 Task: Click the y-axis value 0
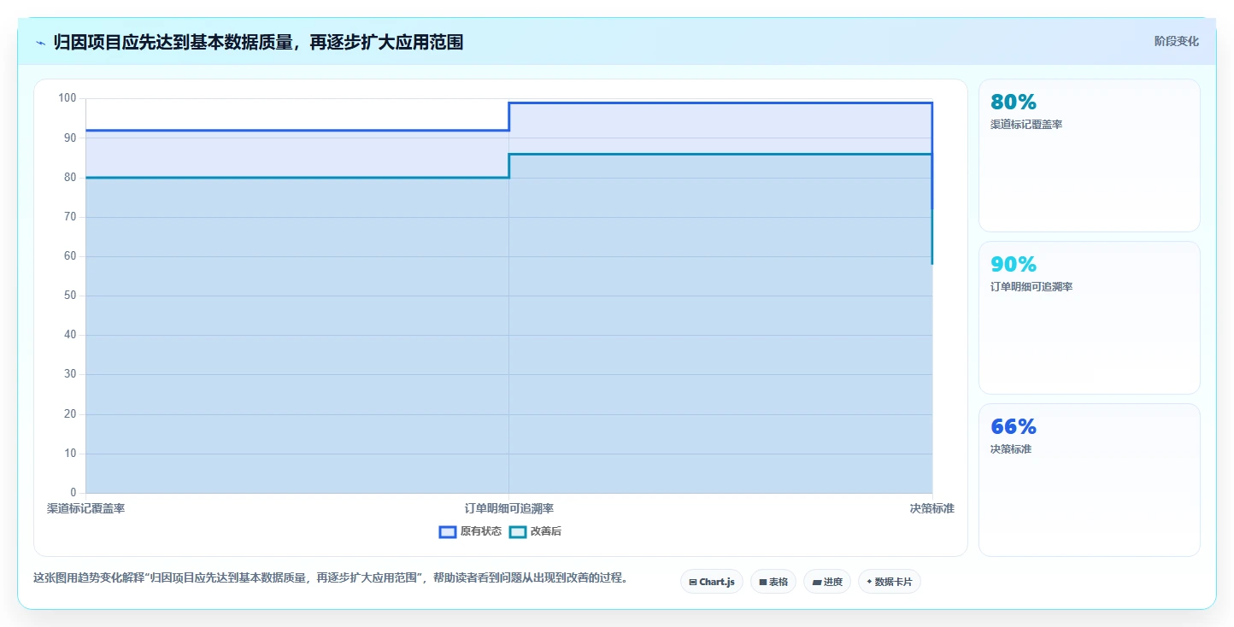[x=73, y=493]
